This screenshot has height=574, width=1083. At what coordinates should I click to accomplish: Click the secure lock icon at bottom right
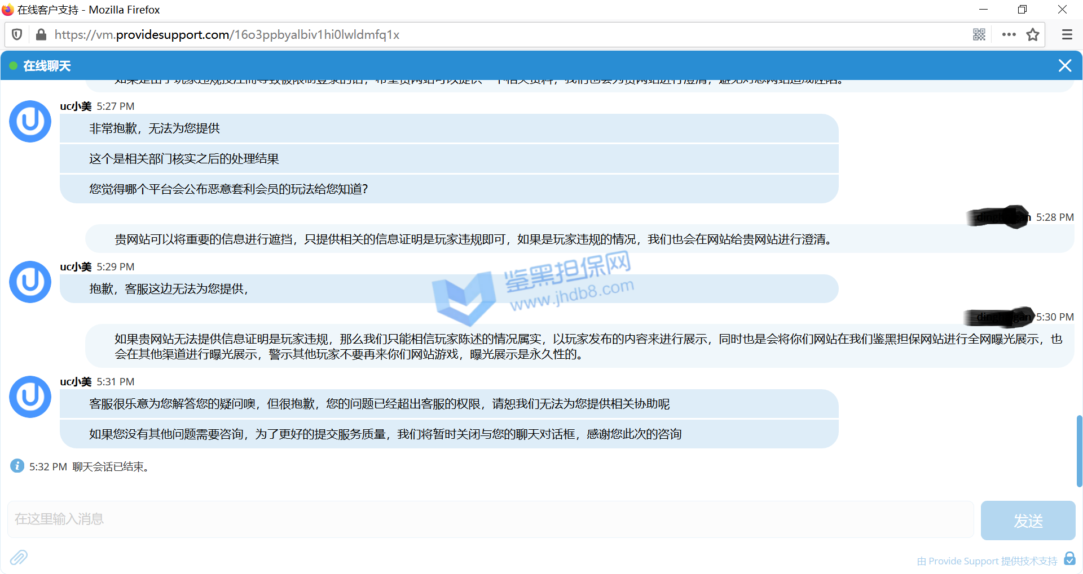coord(1069,558)
